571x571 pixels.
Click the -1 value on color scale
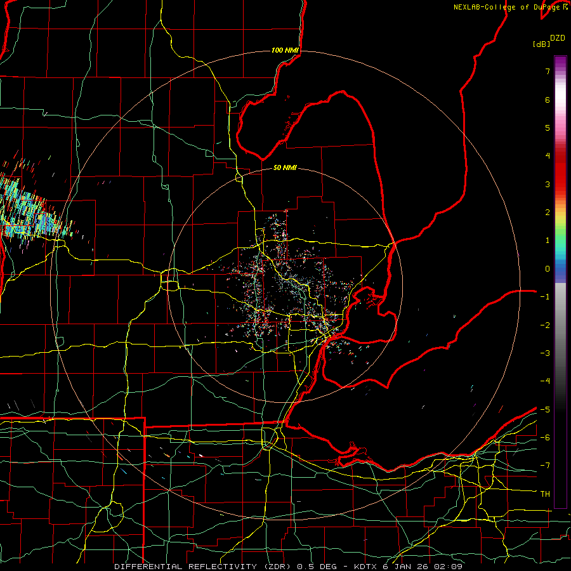[x=545, y=297]
